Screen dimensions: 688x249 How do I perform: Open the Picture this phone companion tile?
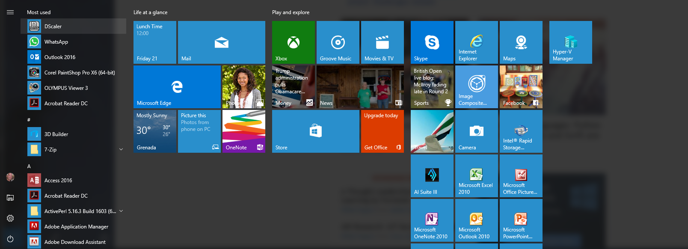point(199,131)
